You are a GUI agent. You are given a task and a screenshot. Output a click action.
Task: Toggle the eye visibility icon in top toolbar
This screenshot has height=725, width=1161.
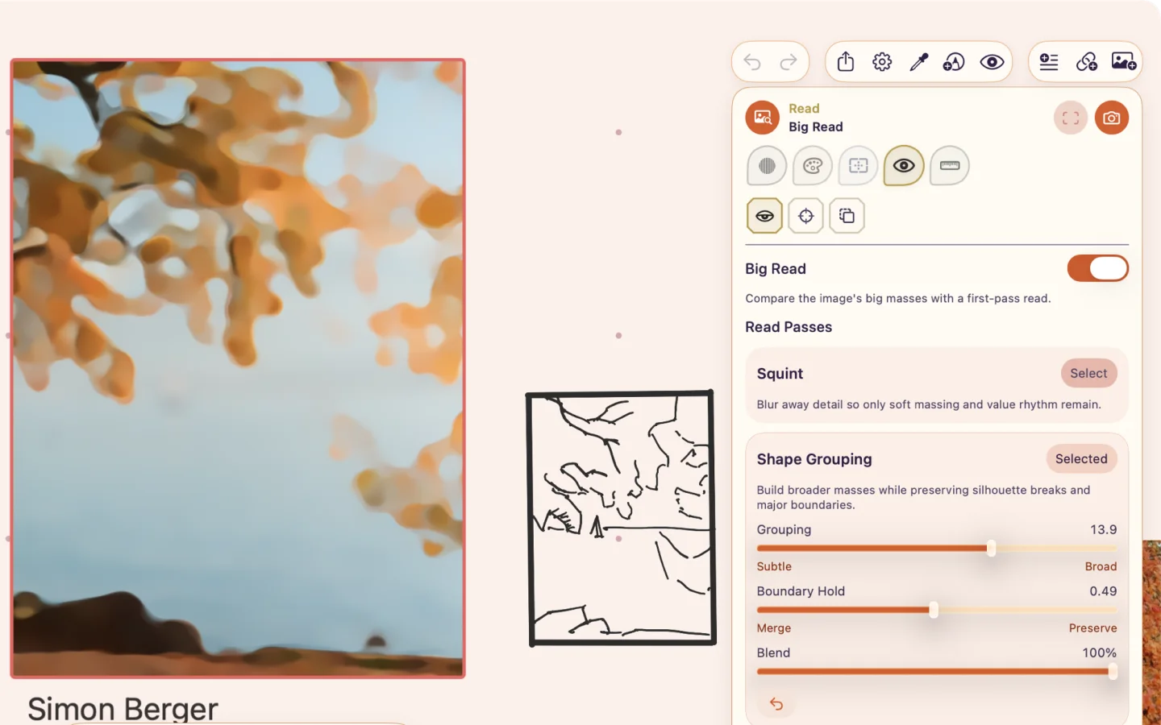[992, 62]
